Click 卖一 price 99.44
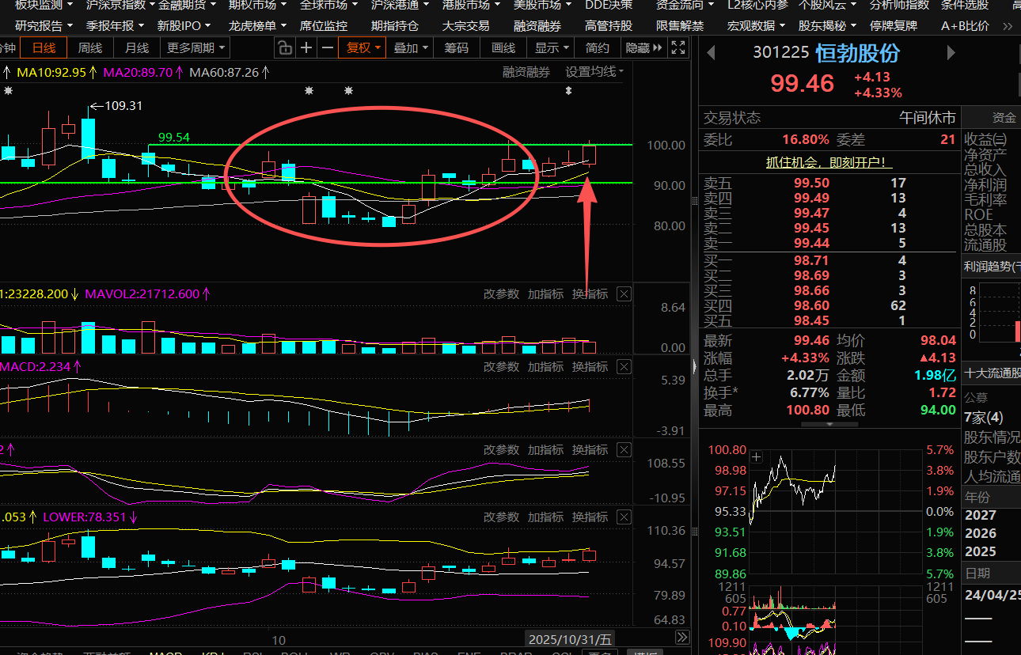1021x655 pixels. click(x=812, y=244)
